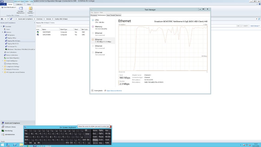The image size is (261, 147).
Task: Open the Windows Start button
Action: pyautogui.click(x=2, y=145)
